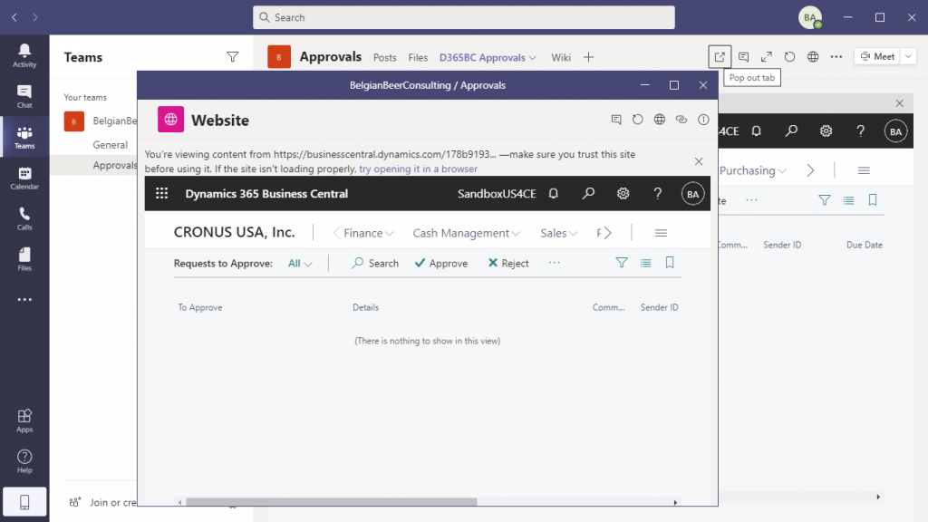
Task: Open Files in the Teams sidebar
Action: [x=24, y=259]
